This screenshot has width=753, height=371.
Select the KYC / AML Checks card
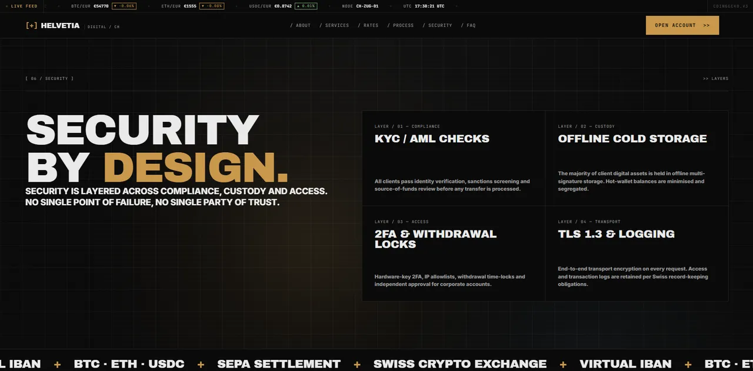(x=454, y=158)
